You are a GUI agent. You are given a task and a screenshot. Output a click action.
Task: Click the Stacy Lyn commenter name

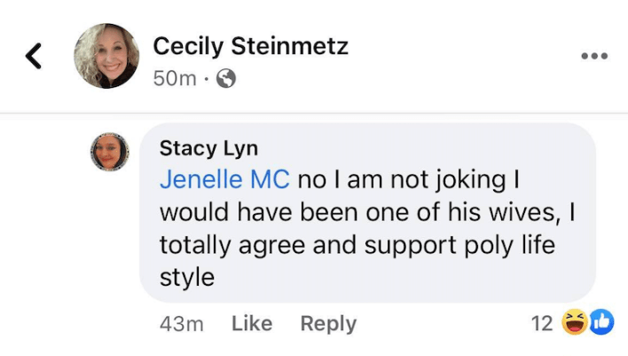click(x=208, y=146)
